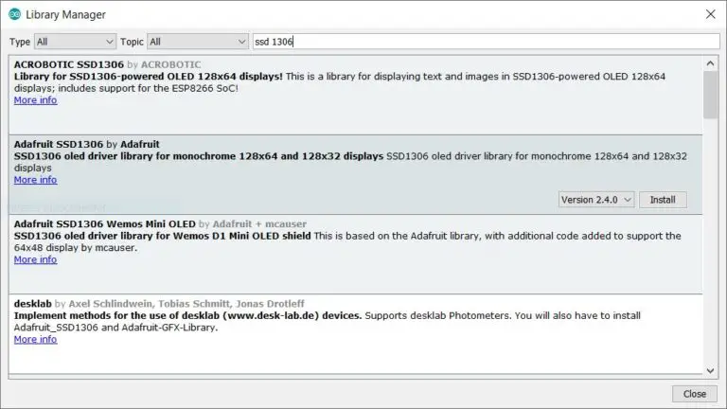Click 'Implement methods for the use of desklab' text

click(117, 316)
